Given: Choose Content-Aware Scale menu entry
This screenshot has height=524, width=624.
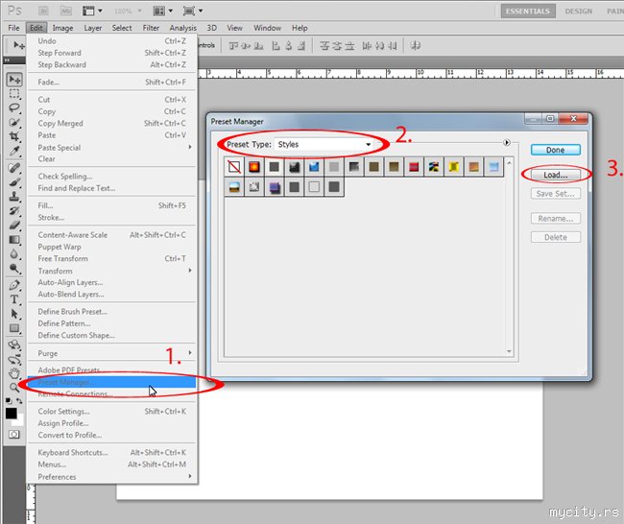Looking at the screenshot, I should [x=112, y=235].
